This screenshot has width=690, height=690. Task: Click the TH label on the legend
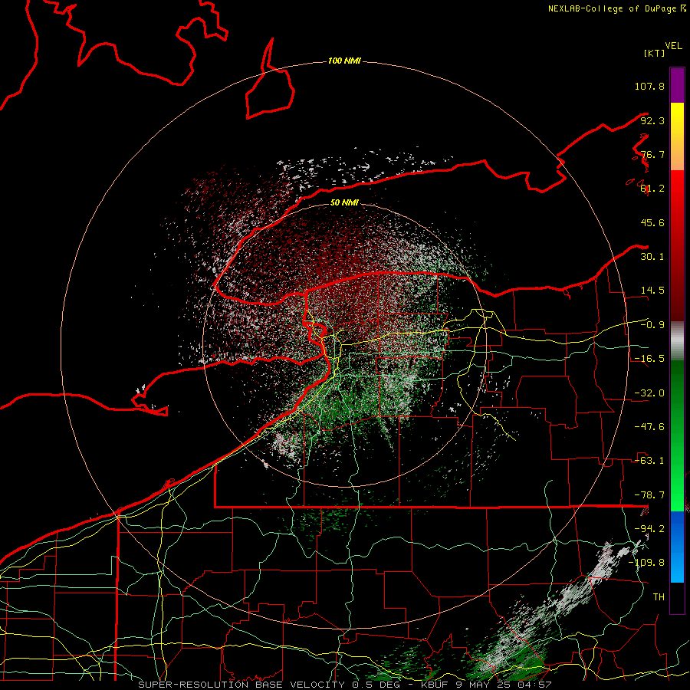pos(659,597)
